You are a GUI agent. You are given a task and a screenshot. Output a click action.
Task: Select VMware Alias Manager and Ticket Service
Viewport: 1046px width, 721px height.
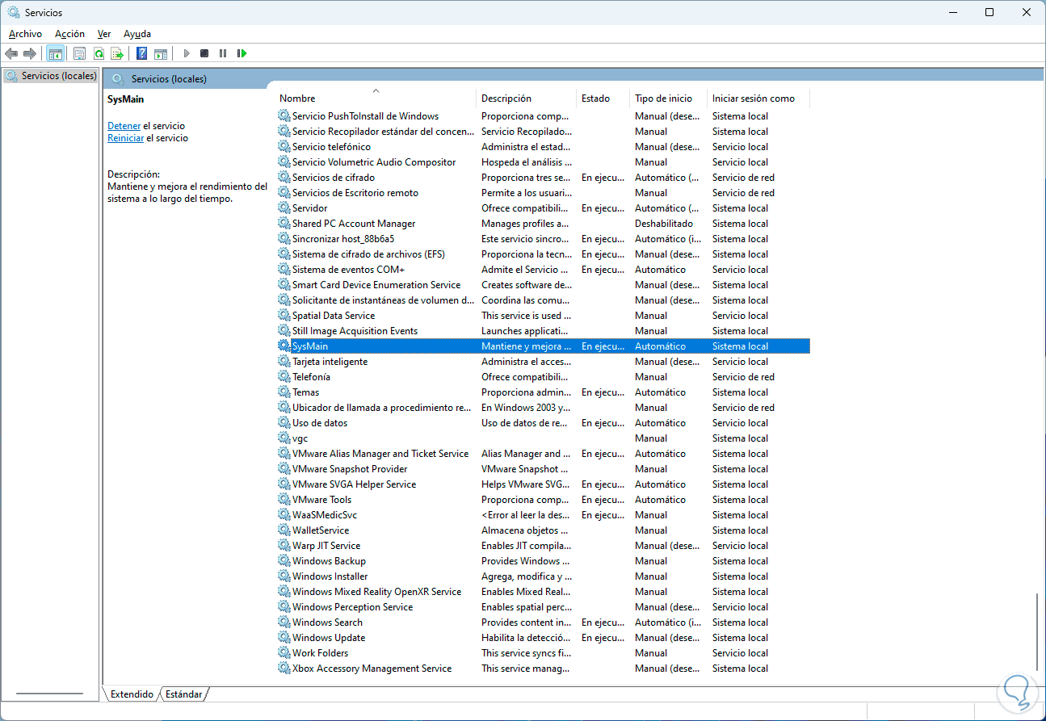(x=543, y=454)
